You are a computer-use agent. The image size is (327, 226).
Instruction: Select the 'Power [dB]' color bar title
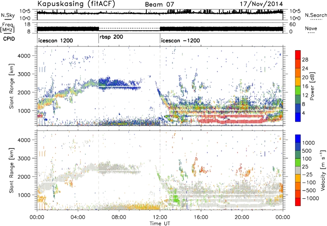coord(312,86)
